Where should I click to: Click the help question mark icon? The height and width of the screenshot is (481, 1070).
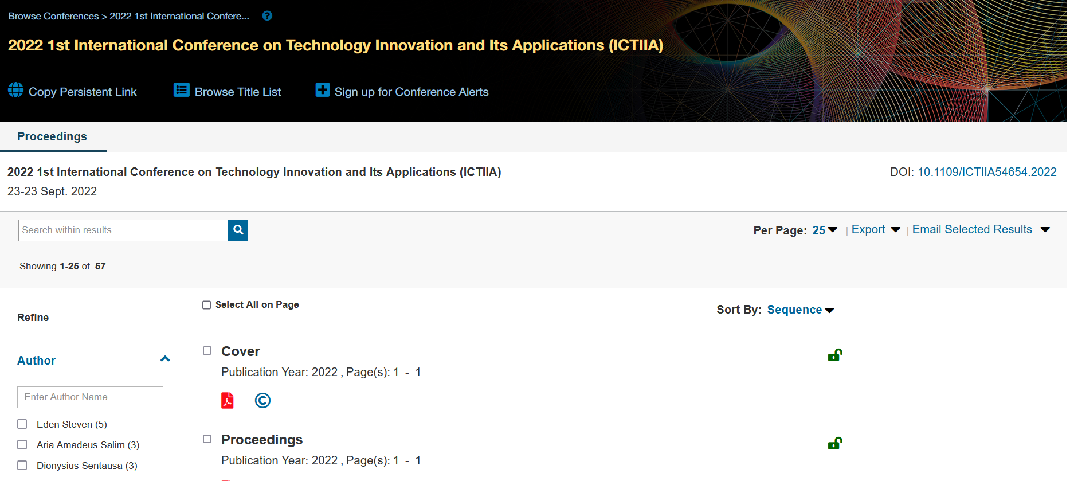point(267,16)
